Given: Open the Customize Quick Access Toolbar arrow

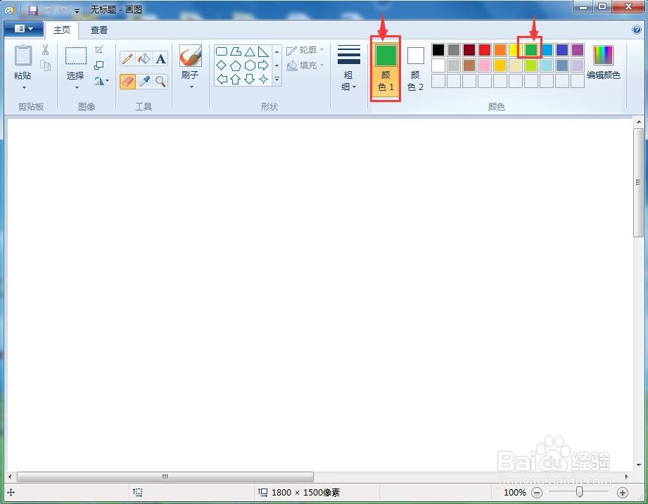Looking at the screenshot, I should [77, 11].
